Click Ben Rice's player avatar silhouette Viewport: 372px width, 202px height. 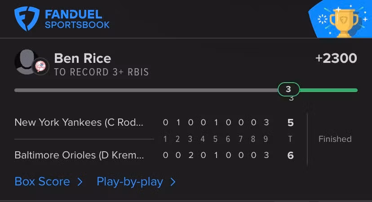click(x=25, y=61)
